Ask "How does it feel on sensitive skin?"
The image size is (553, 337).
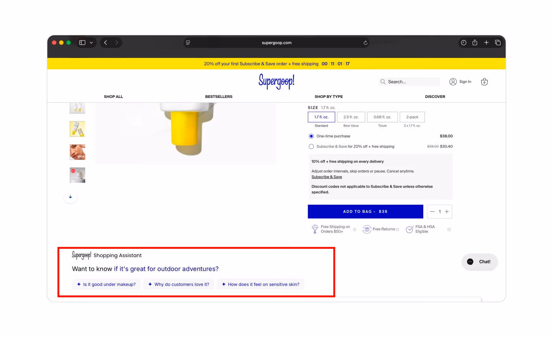point(260,284)
